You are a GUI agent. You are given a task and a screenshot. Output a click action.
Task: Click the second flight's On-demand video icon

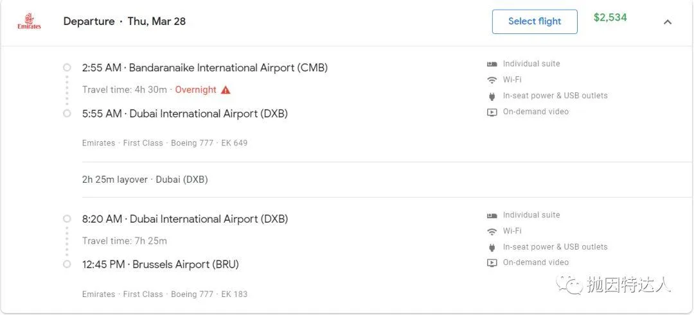point(492,263)
